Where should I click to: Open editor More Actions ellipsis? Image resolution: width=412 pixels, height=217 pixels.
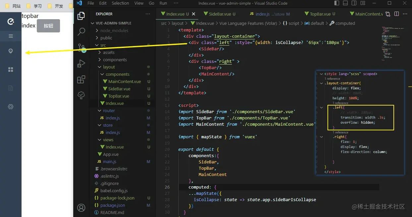pos(405,14)
